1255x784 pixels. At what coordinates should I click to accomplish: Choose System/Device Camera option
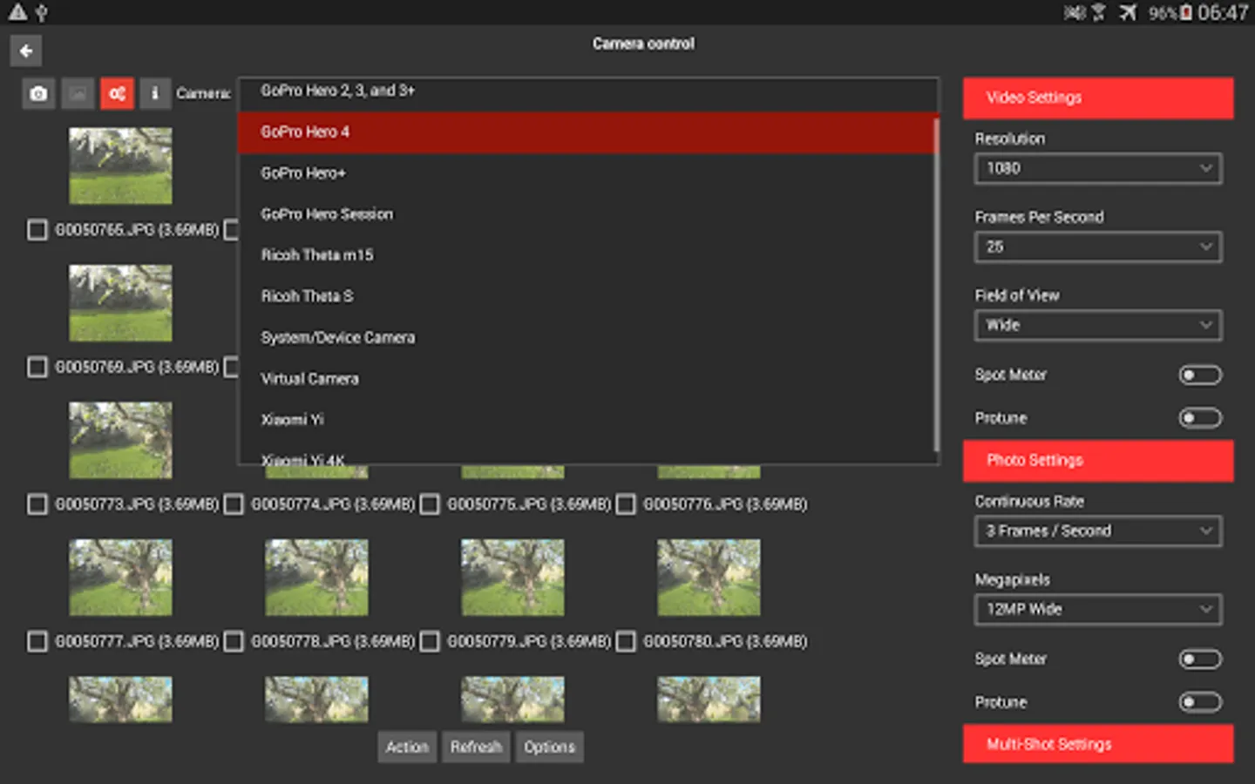588,338
